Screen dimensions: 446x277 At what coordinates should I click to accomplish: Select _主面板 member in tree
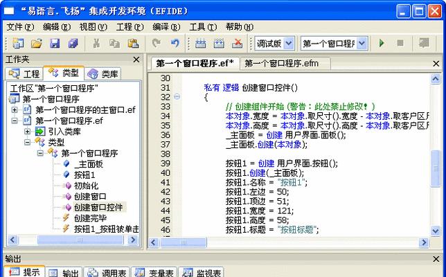[x=89, y=164]
